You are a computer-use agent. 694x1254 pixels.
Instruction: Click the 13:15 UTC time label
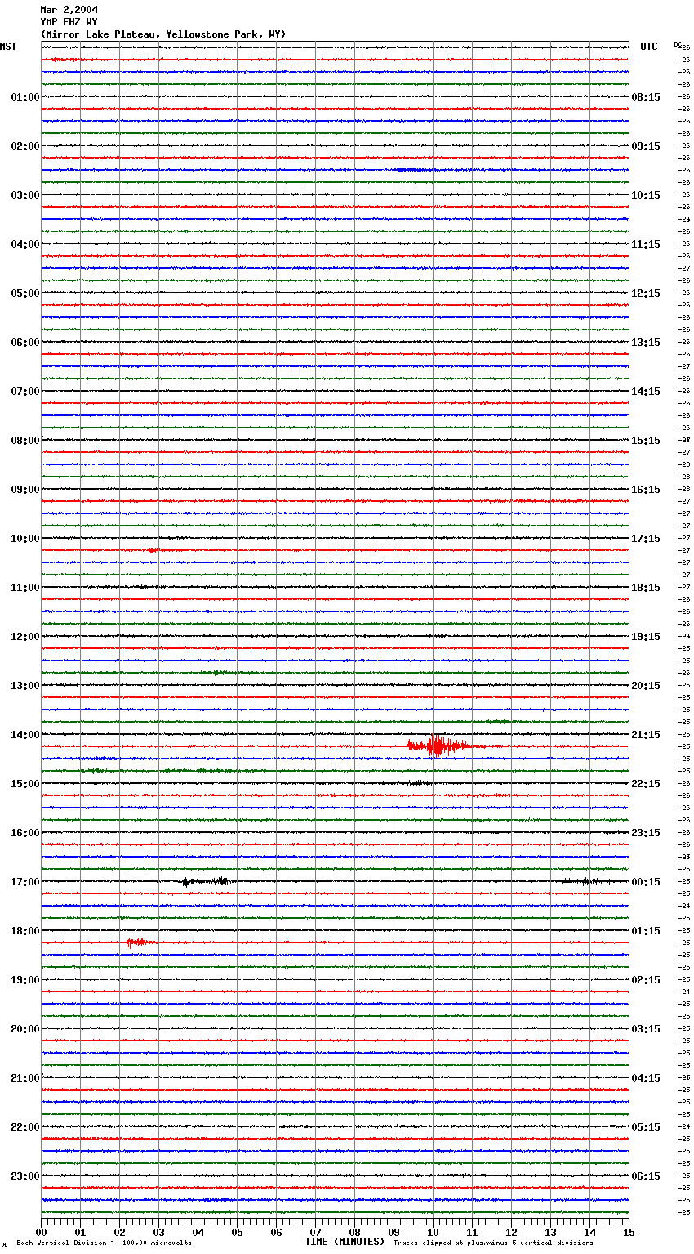pos(646,343)
